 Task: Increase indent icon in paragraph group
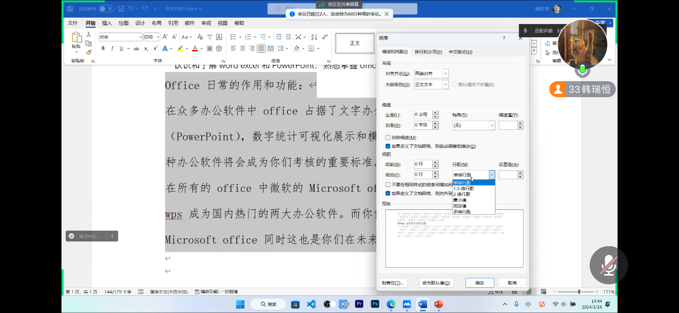click(289, 37)
